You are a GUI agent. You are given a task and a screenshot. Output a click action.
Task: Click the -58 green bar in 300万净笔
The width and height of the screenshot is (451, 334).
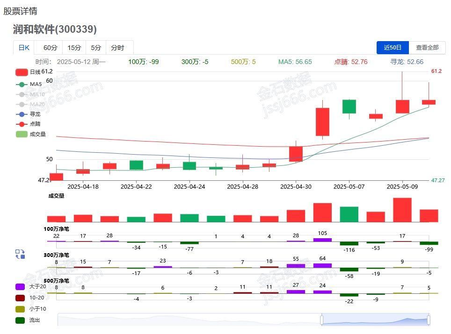coord(349,270)
